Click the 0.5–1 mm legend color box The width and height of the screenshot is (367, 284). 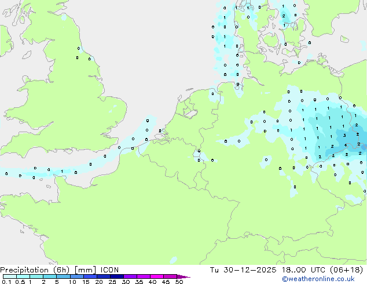23,276
